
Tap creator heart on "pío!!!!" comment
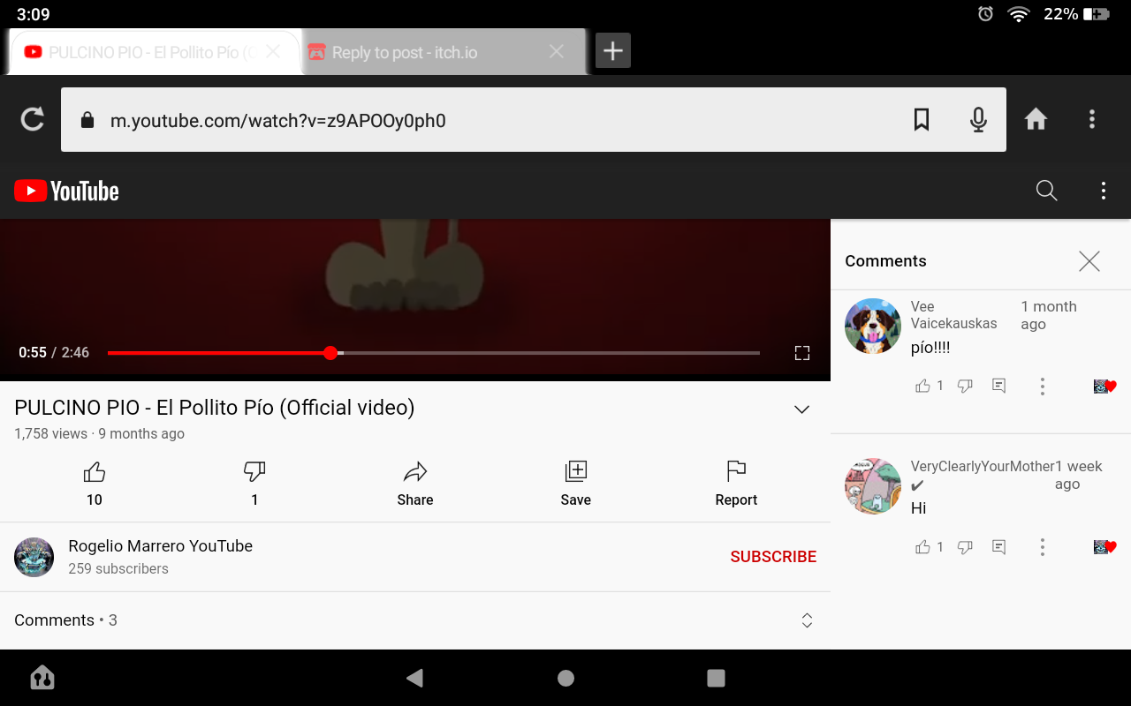[x=1105, y=386]
